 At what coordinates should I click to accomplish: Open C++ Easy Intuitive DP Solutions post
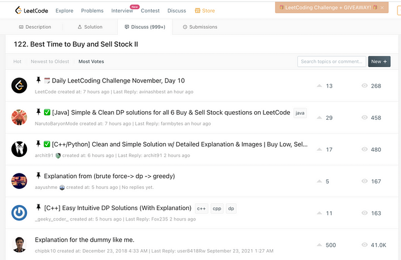pos(117,208)
